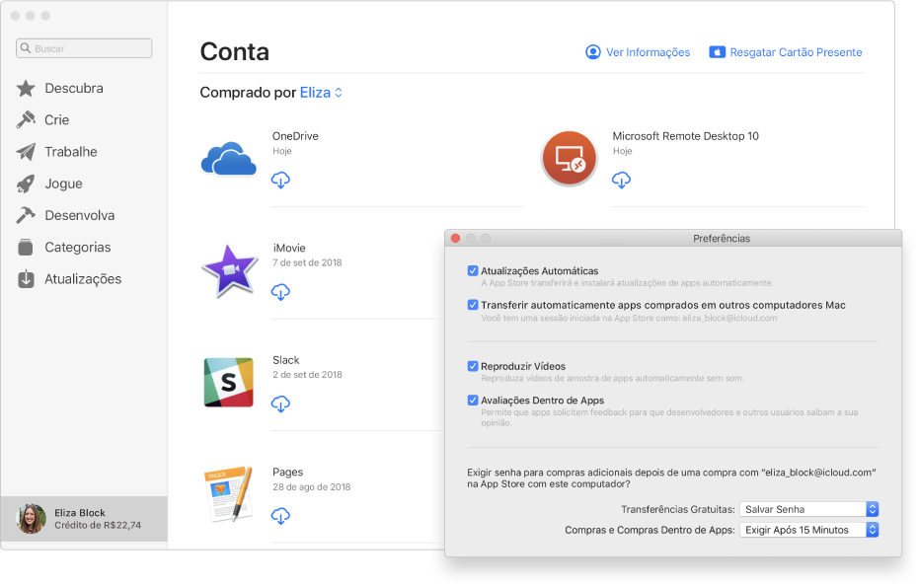Viewport: 919px width, 588px height.
Task: Open the Pages app icon
Action: pyautogui.click(x=229, y=493)
